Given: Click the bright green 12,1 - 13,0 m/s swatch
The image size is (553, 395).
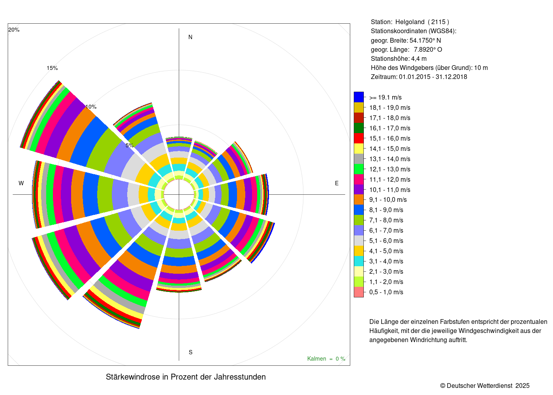Looking at the screenshot, I should pos(359,169).
